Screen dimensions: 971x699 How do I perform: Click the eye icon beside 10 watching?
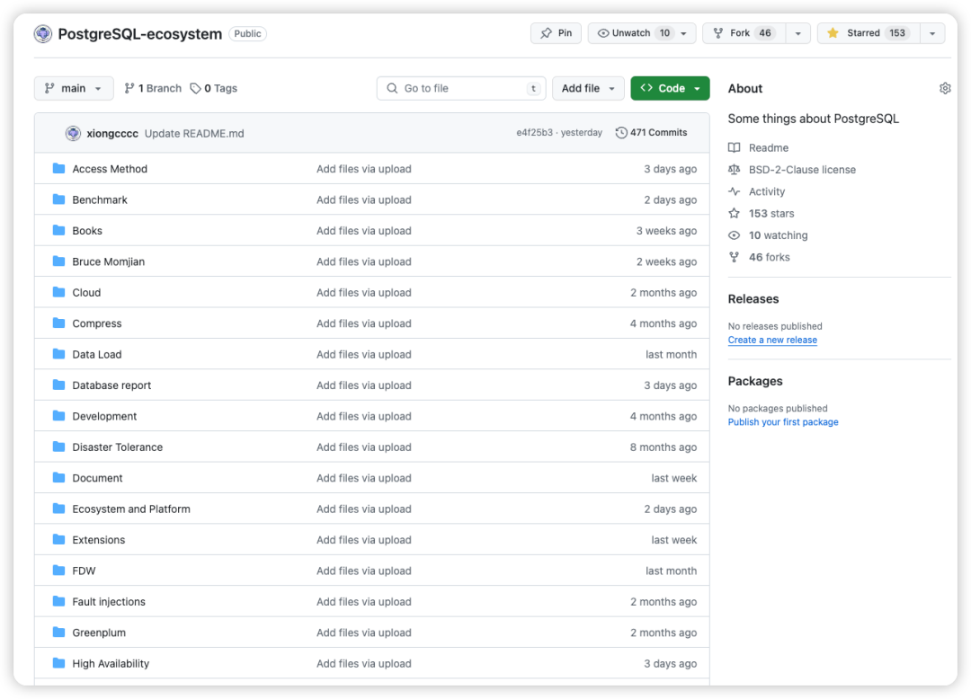734,235
